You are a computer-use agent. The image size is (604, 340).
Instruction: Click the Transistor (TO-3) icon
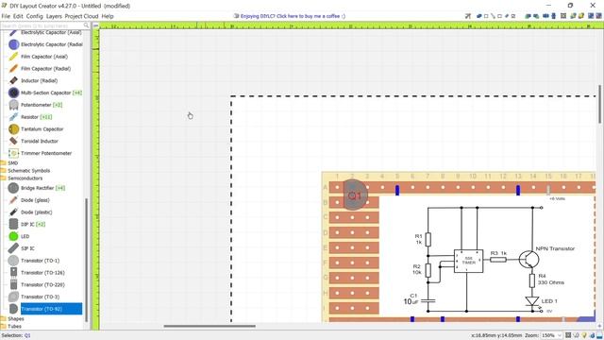click(13, 297)
